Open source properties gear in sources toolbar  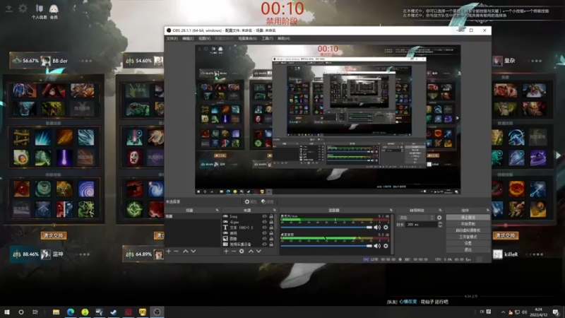point(242,252)
